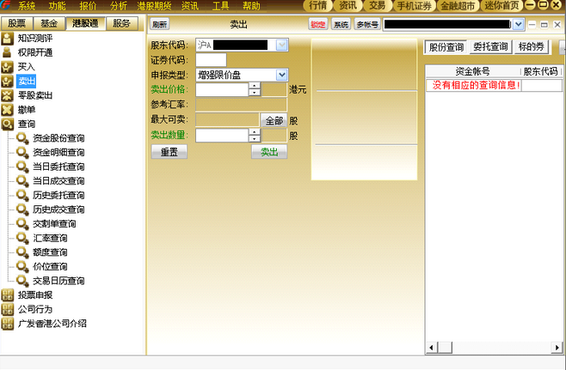
Task: Open the 港股期货 menu
Action: click(154, 6)
